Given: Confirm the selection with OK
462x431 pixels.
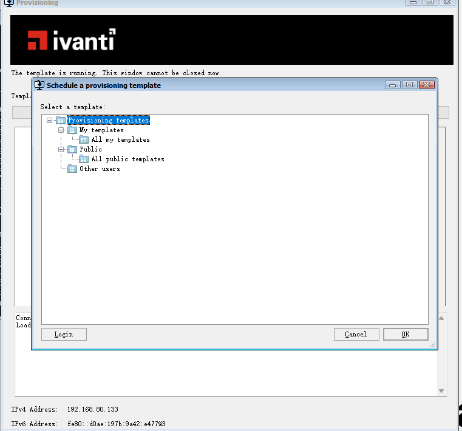Looking at the screenshot, I should coord(406,334).
